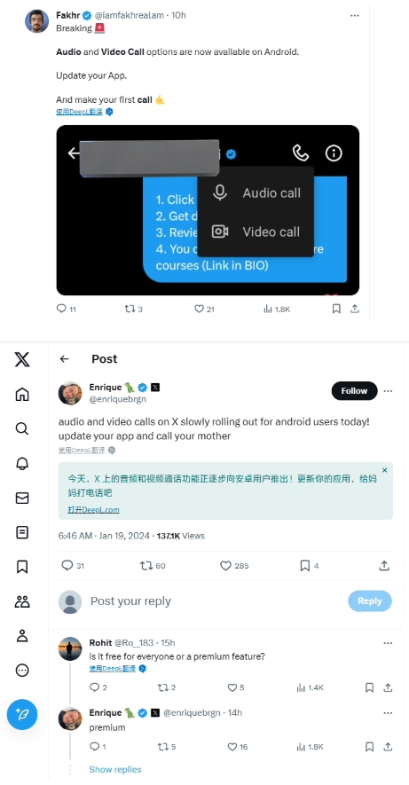Open Notifications bell icon
The image size is (409, 785).
[x=22, y=464]
